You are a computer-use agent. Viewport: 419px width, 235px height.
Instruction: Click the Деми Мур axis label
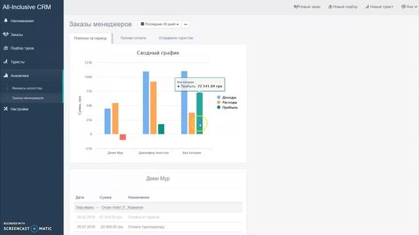pyautogui.click(x=115, y=153)
